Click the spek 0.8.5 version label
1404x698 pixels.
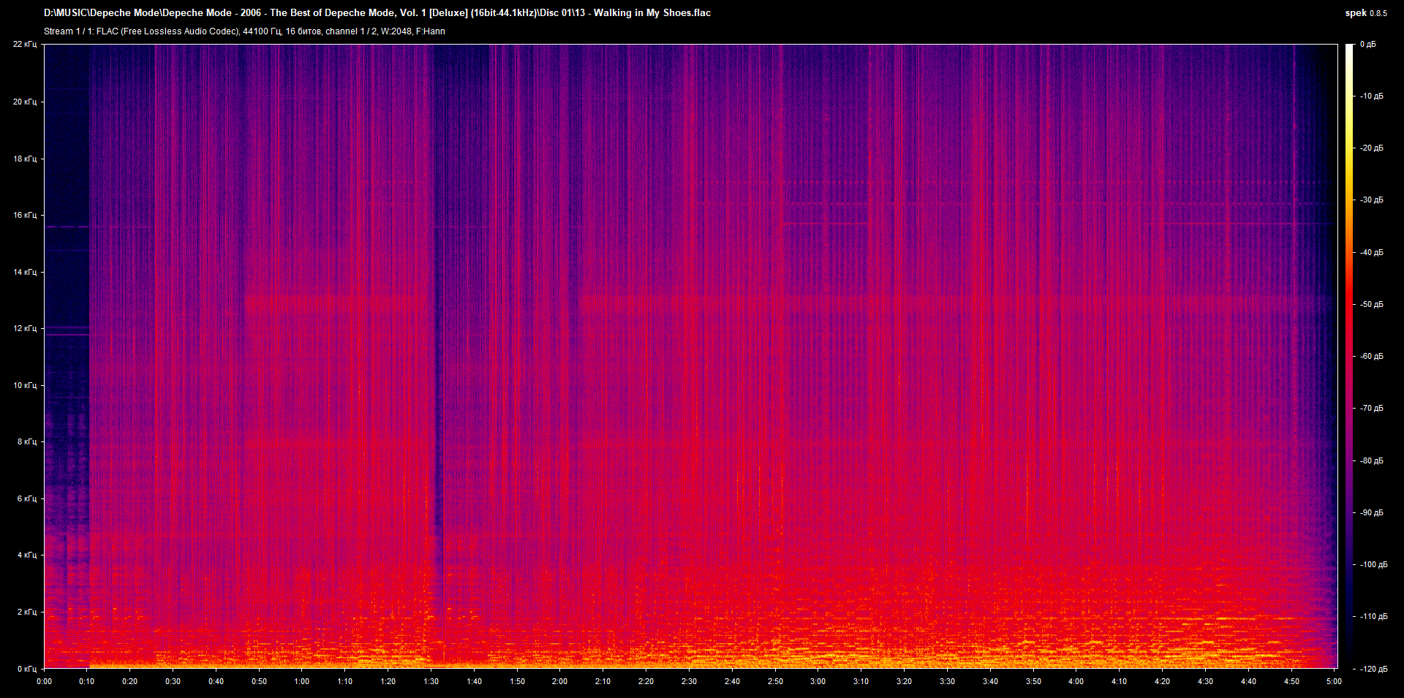tap(1365, 13)
